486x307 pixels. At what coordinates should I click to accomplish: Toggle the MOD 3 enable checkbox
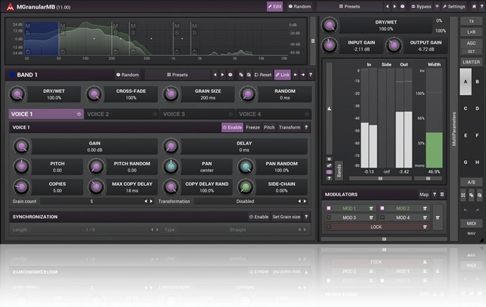point(329,218)
